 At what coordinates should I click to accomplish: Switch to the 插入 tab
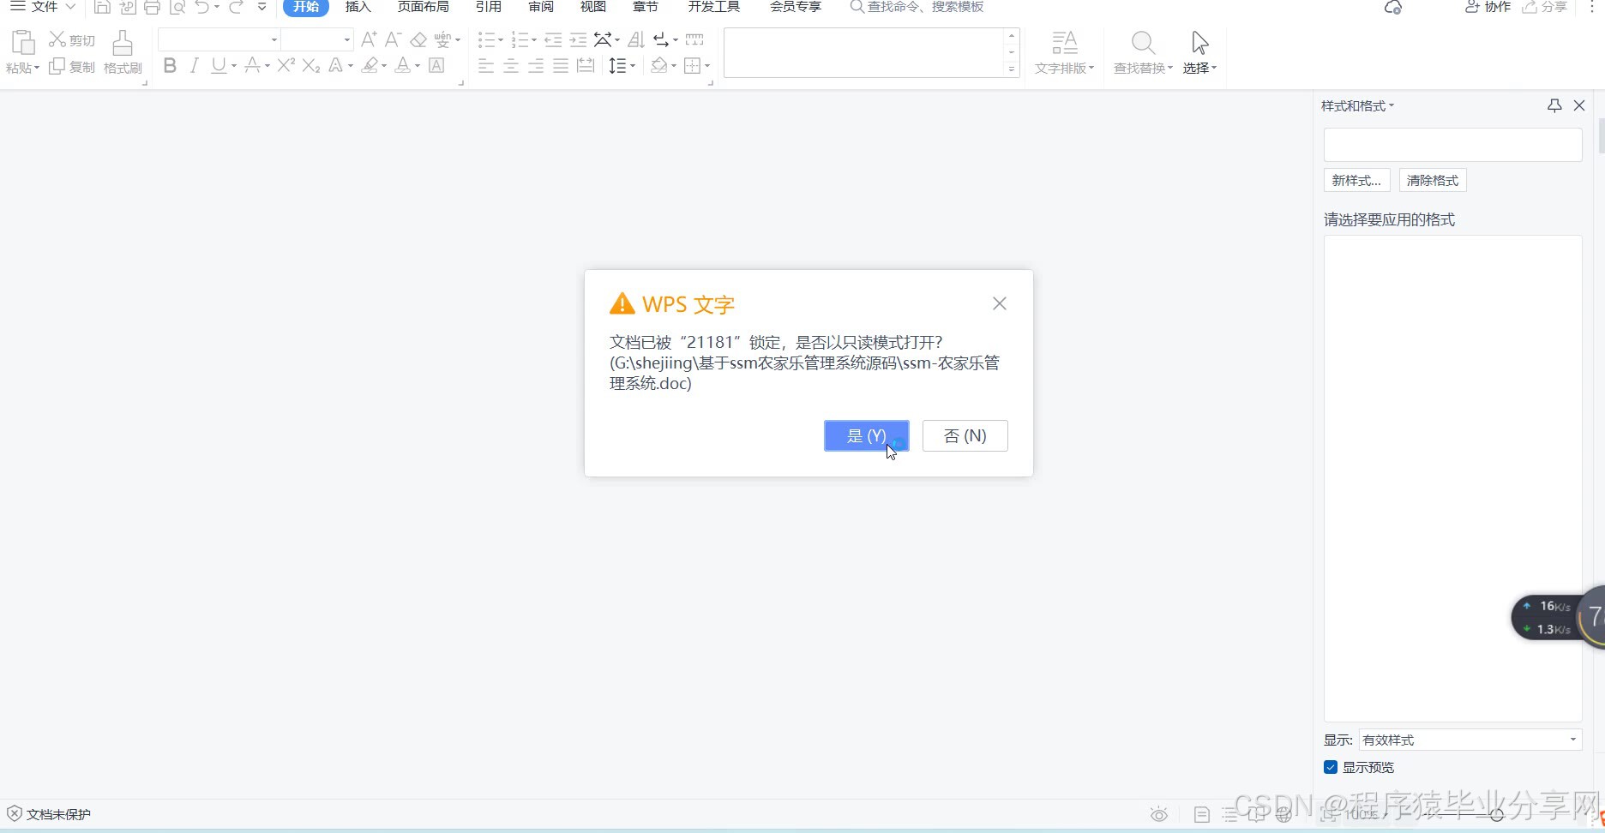358,7
